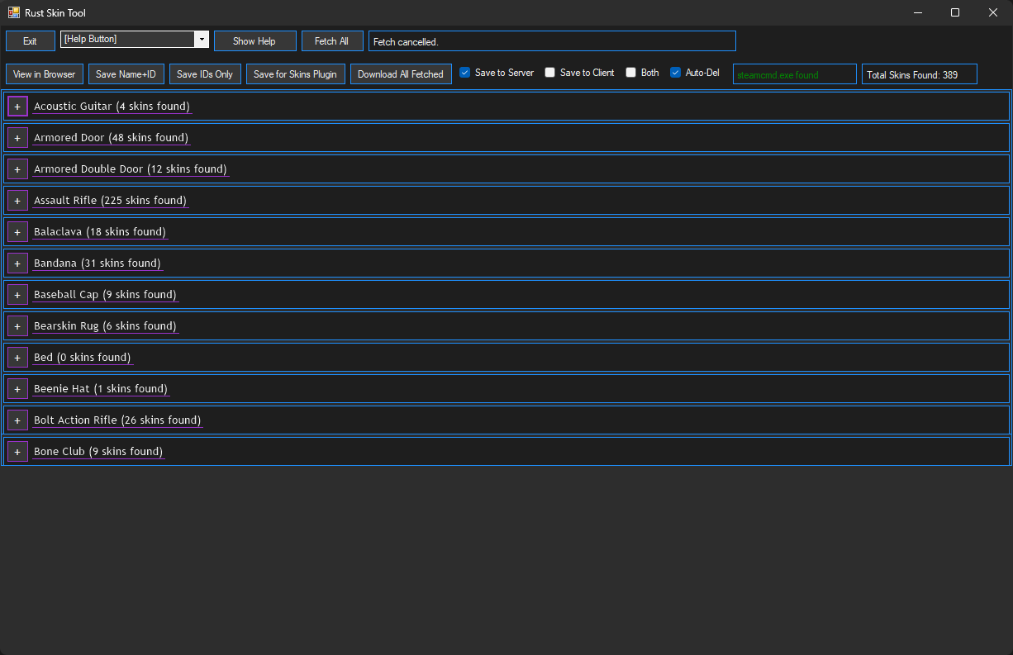
Task: Click plus icon for Bolt Action Rifle
Action: tap(17, 420)
